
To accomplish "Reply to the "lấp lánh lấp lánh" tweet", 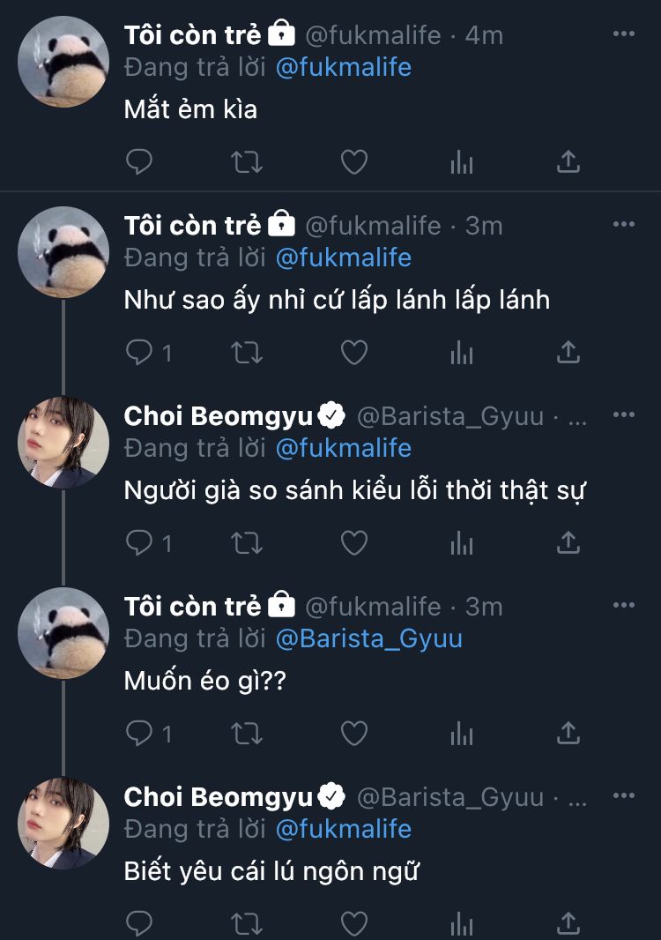I will pyautogui.click(x=139, y=353).
